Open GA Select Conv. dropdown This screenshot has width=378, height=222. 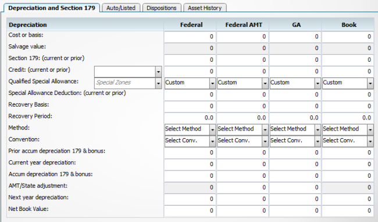(318, 142)
